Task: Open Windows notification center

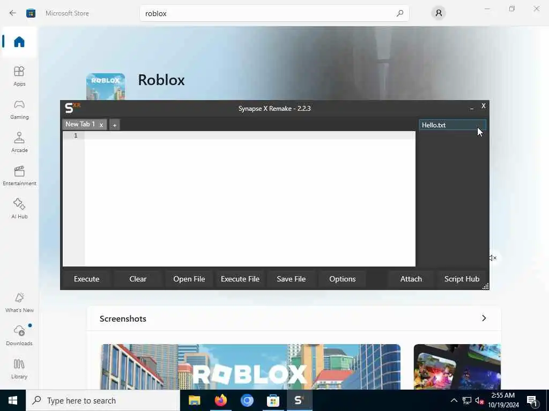Action: [532, 401]
